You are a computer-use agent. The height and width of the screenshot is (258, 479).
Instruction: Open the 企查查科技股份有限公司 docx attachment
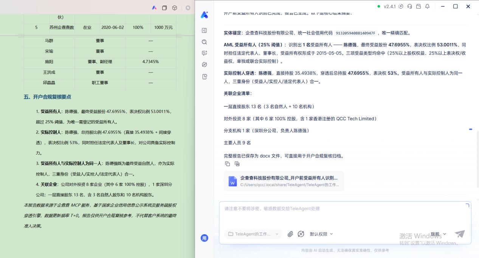point(284,181)
